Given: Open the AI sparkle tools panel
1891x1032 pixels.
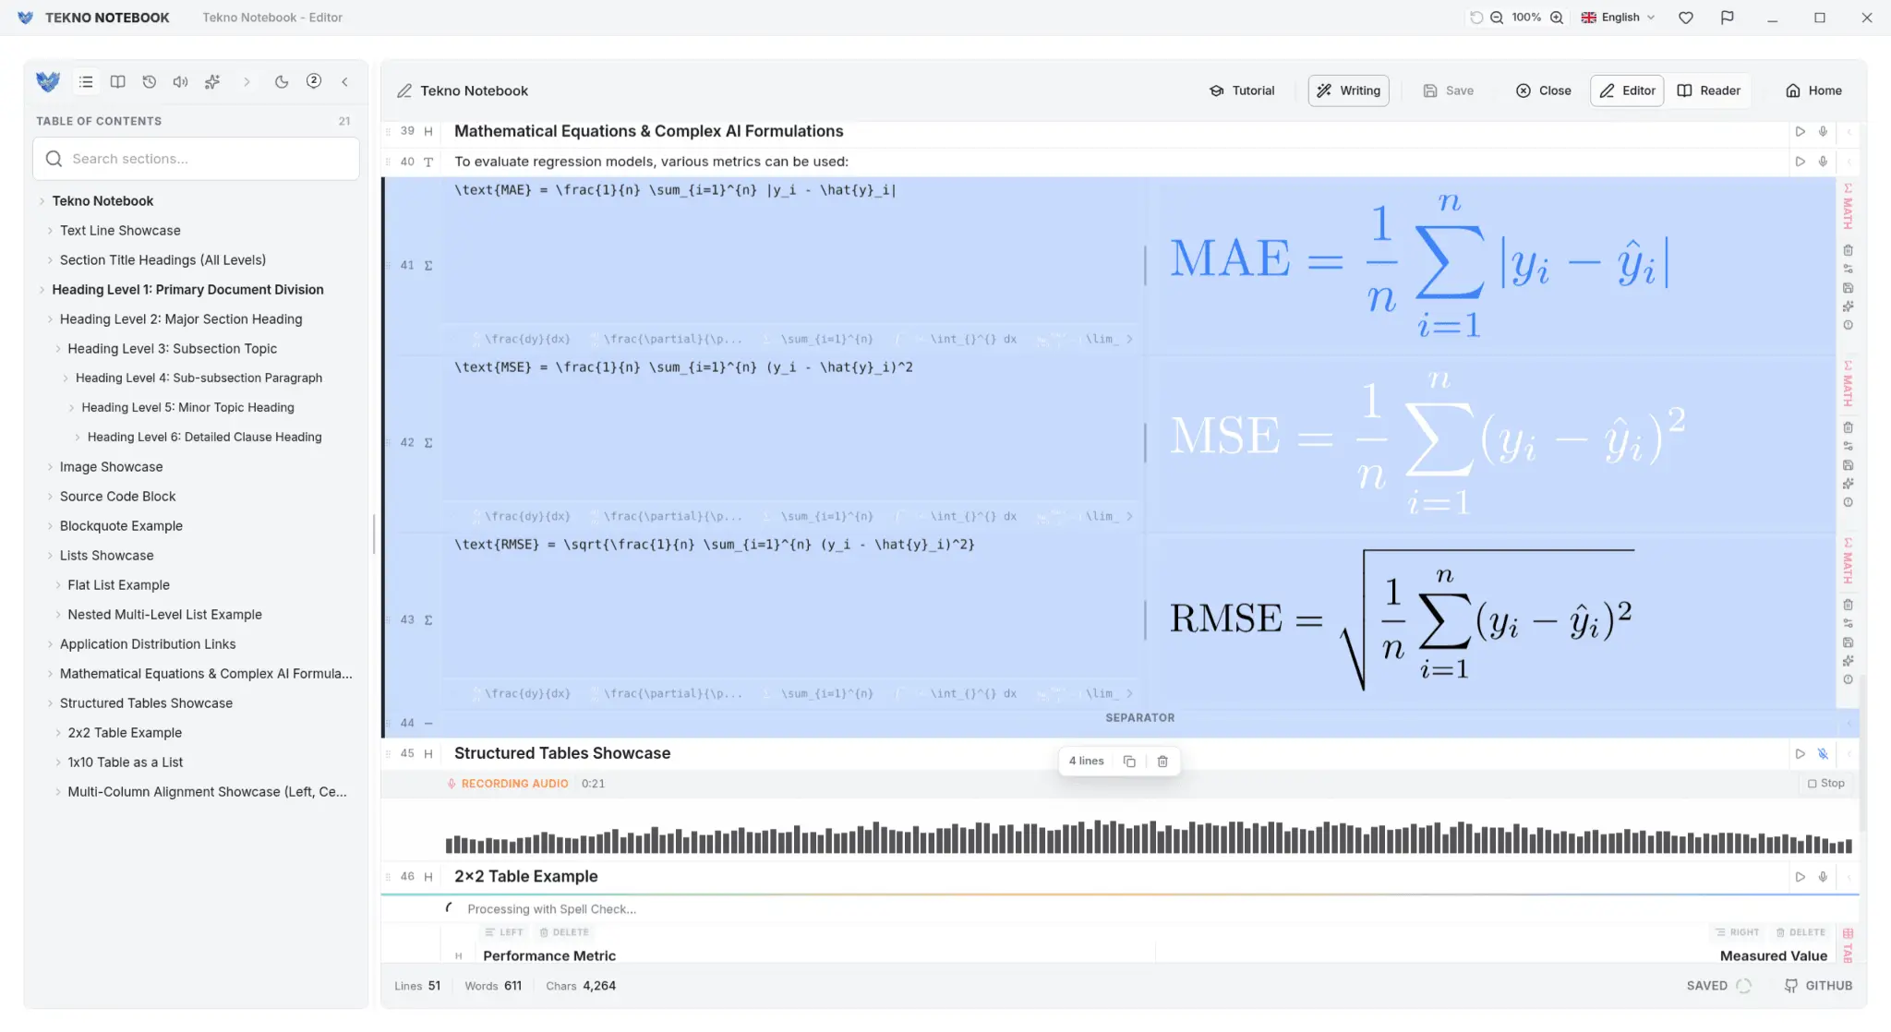Looking at the screenshot, I should [x=212, y=82].
